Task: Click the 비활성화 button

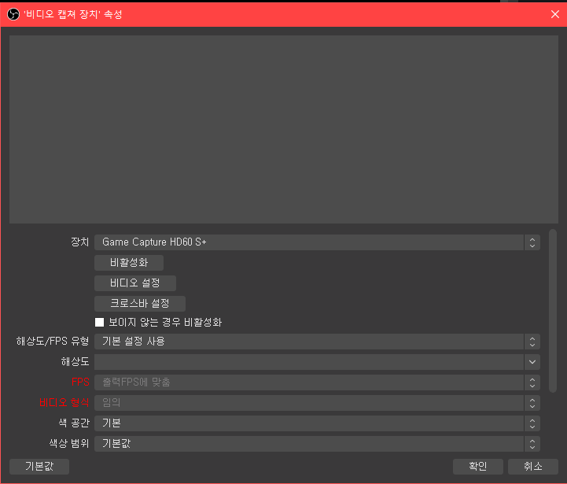Action: tap(129, 262)
